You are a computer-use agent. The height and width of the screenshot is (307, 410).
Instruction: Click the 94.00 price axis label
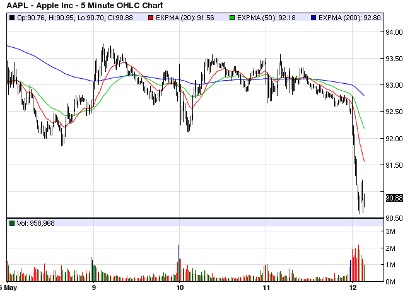[394, 32]
